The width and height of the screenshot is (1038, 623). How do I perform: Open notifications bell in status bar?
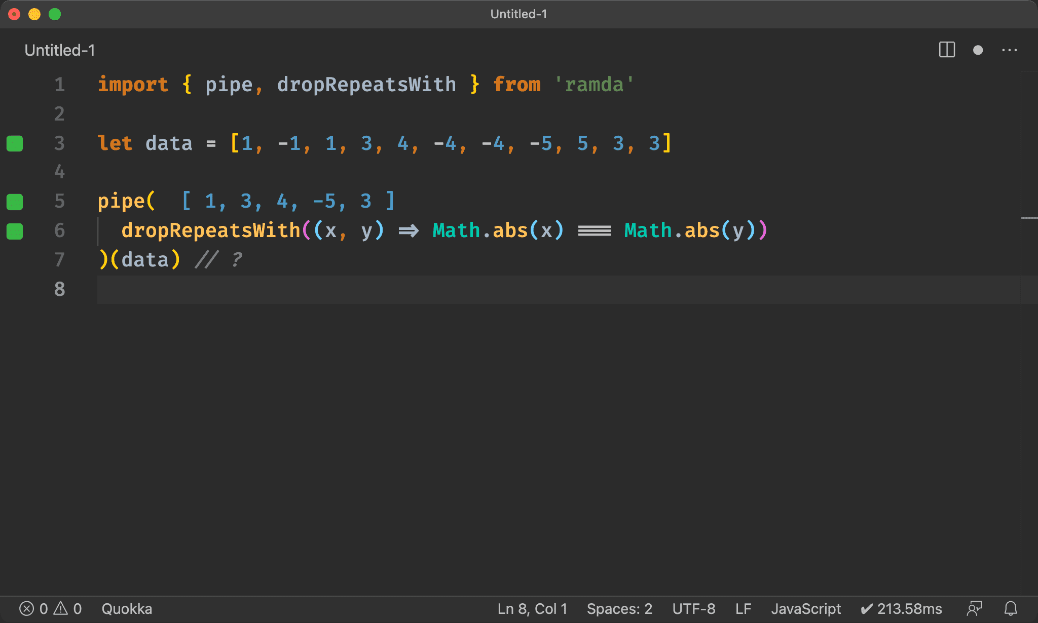coord(1011,608)
